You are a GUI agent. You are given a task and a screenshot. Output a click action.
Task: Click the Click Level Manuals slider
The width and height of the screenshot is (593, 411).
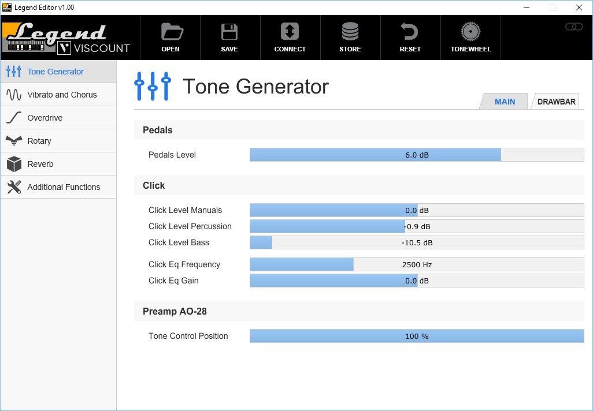[417, 211]
